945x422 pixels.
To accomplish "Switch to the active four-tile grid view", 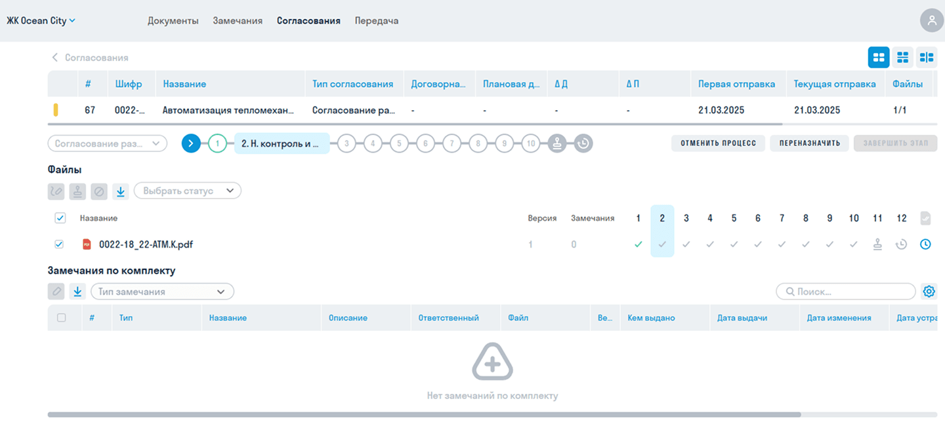I will [x=879, y=58].
